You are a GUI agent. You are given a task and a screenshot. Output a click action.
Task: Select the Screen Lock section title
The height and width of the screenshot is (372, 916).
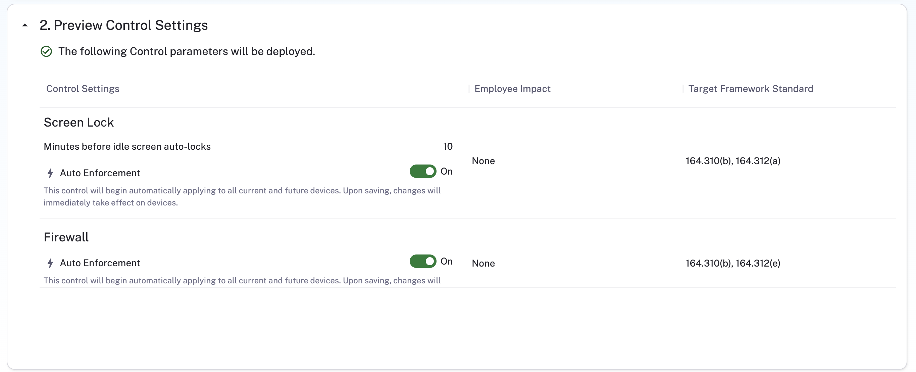79,123
